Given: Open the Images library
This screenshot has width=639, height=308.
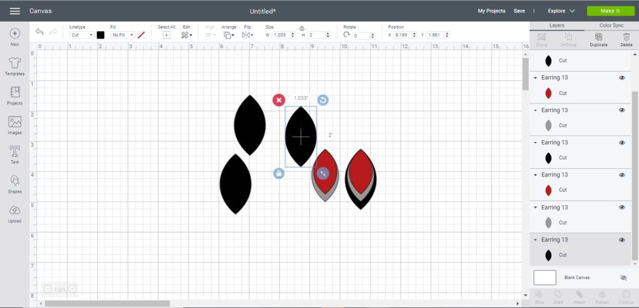Looking at the screenshot, I should [x=15, y=125].
